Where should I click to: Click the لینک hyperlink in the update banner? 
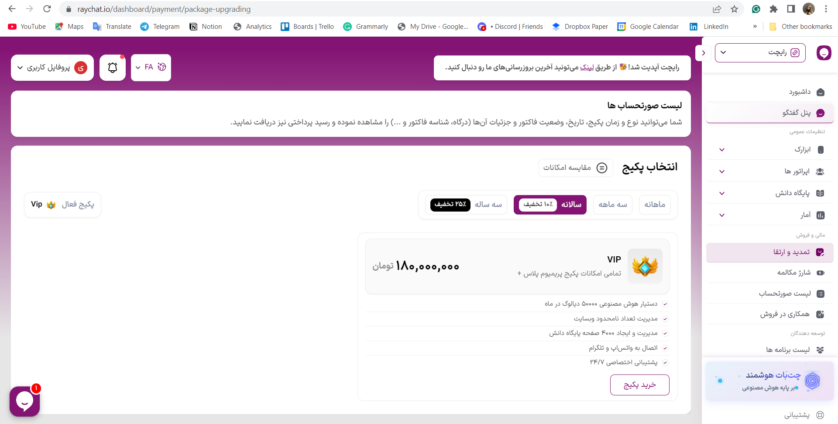tap(587, 67)
